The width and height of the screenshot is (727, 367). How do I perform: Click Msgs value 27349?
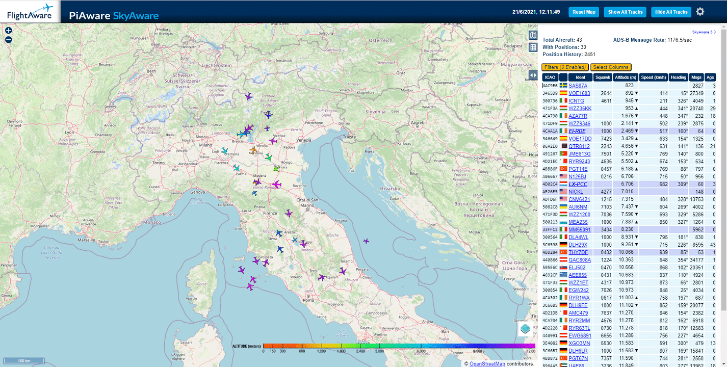(696, 93)
